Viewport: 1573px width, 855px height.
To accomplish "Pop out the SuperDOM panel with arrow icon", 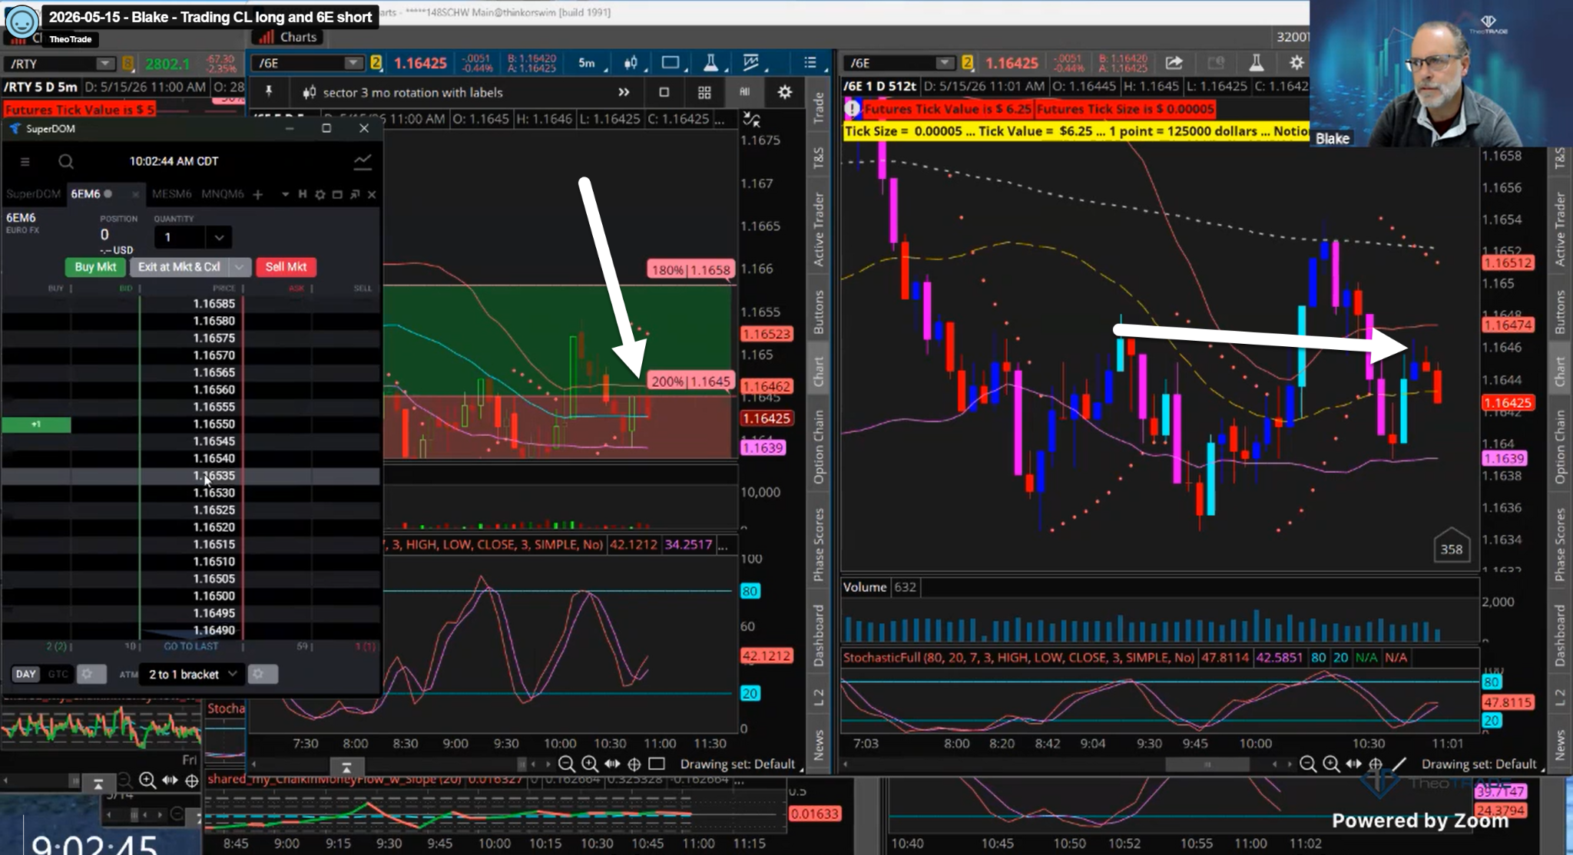I will coord(355,194).
